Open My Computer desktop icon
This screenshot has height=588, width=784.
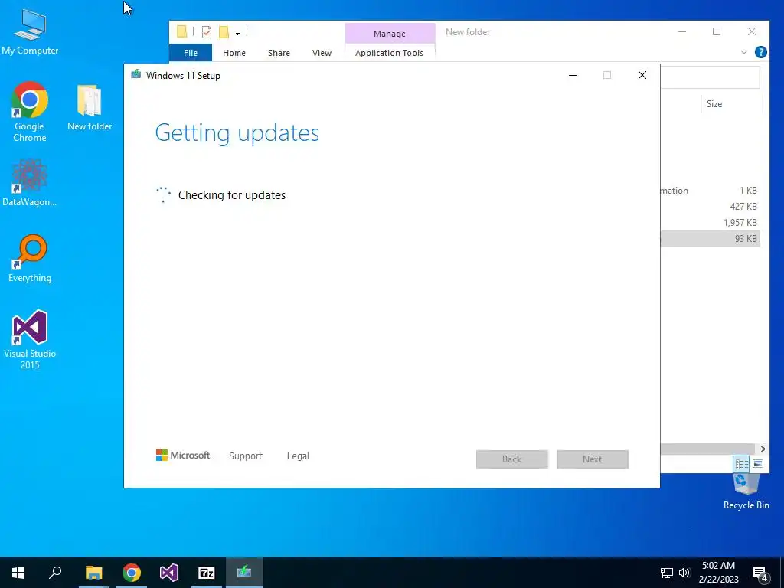click(x=30, y=32)
